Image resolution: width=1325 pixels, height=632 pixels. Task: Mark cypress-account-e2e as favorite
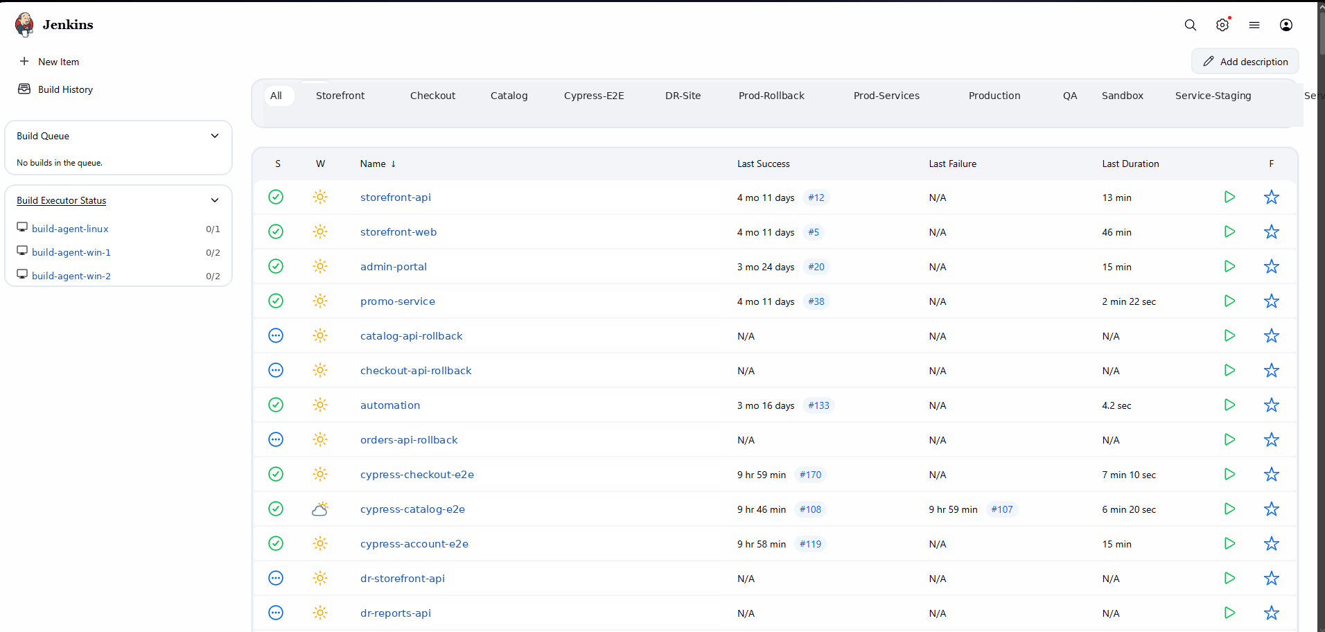[x=1272, y=544]
